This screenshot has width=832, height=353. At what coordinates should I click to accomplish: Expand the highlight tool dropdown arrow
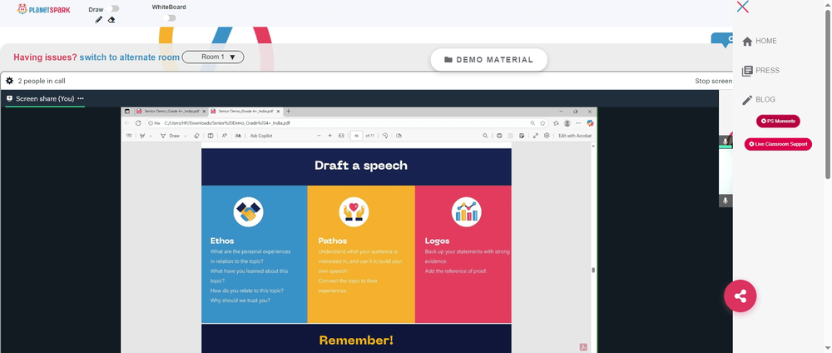pyautogui.click(x=151, y=136)
